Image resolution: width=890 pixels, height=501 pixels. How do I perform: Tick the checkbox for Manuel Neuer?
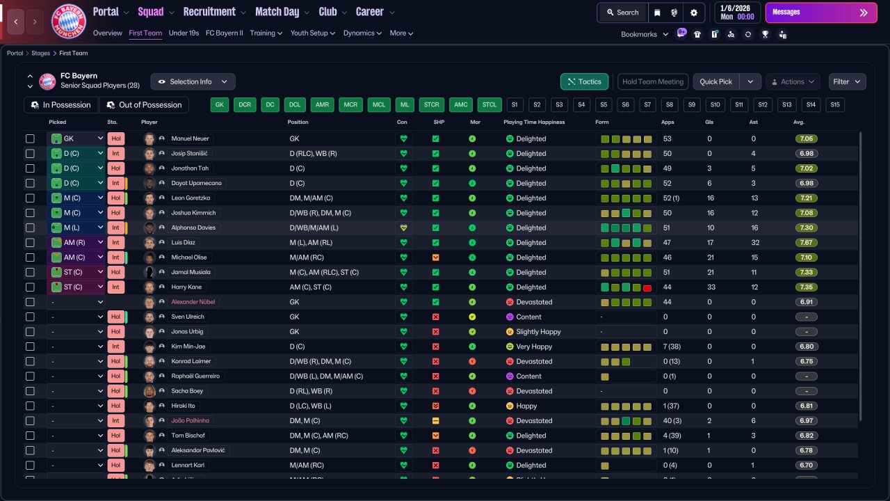coord(30,138)
